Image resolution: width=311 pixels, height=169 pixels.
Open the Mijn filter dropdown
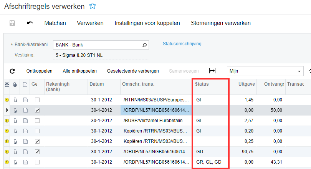point(265,71)
